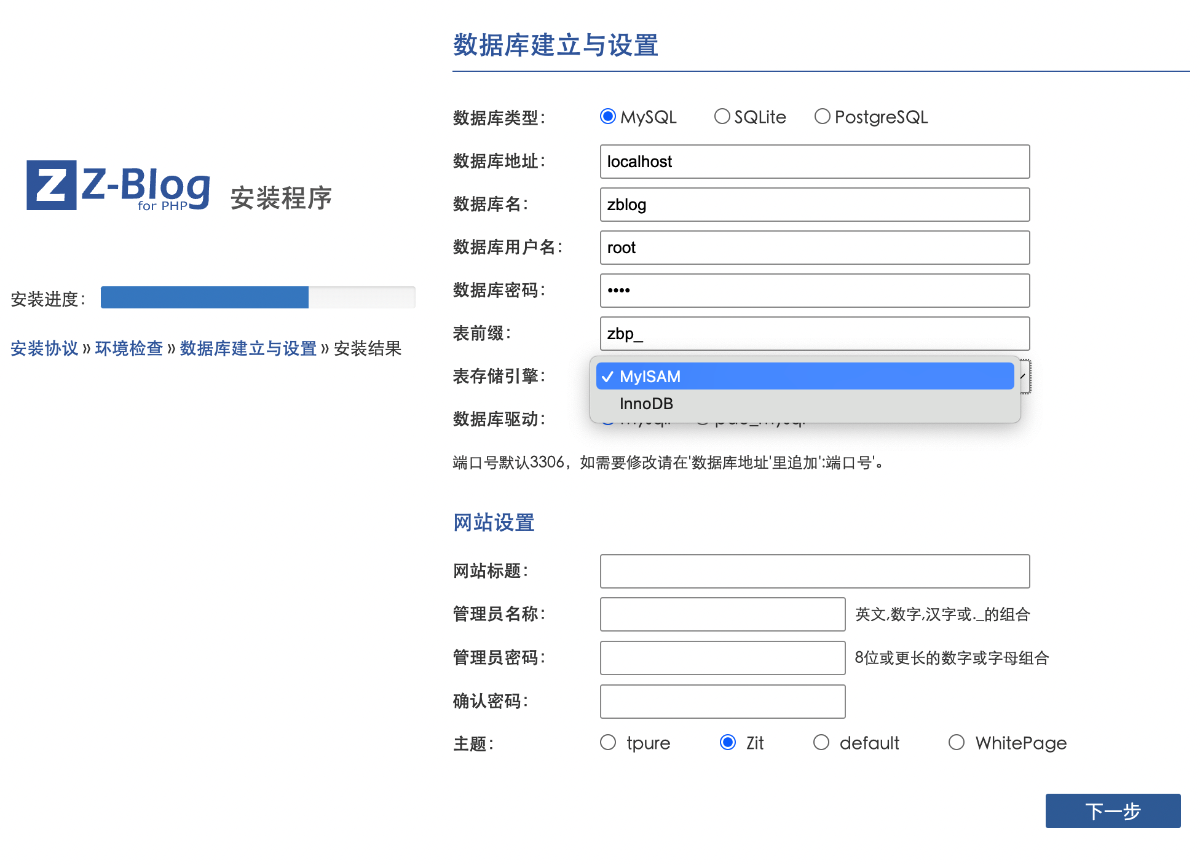The image size is (1200, 865).
Task: Click the 8位或更长的数字或字母组合 hint
Action: tap(952, 658)
